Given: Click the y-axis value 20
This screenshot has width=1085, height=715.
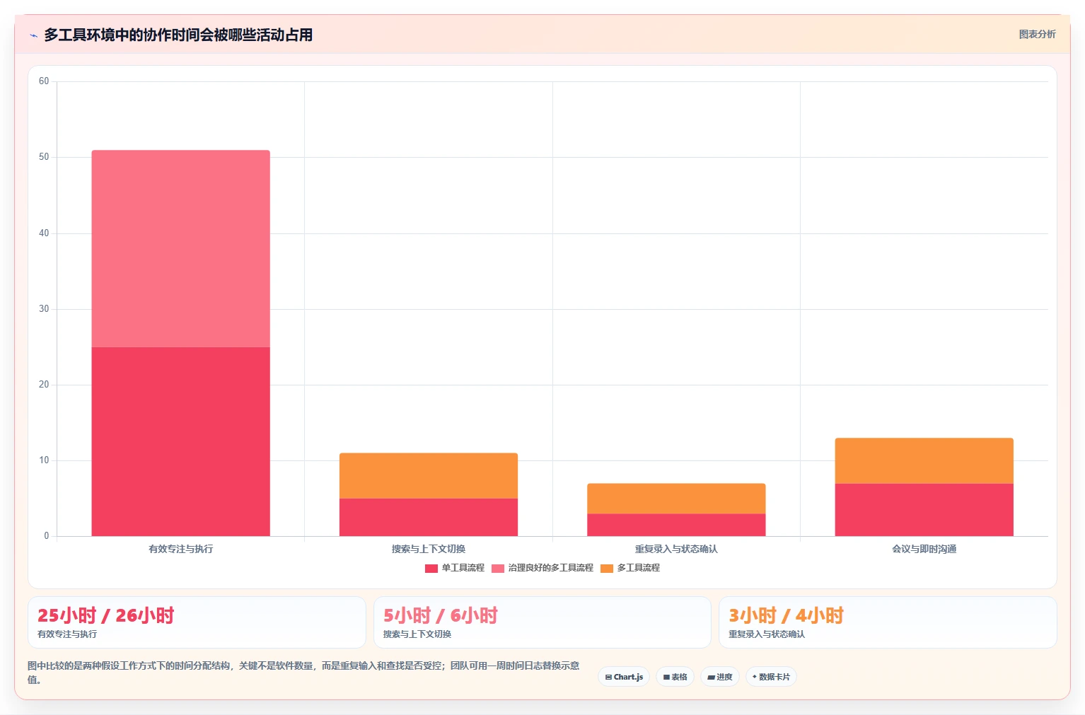Looking at the screenshot, I should [44, 385].
